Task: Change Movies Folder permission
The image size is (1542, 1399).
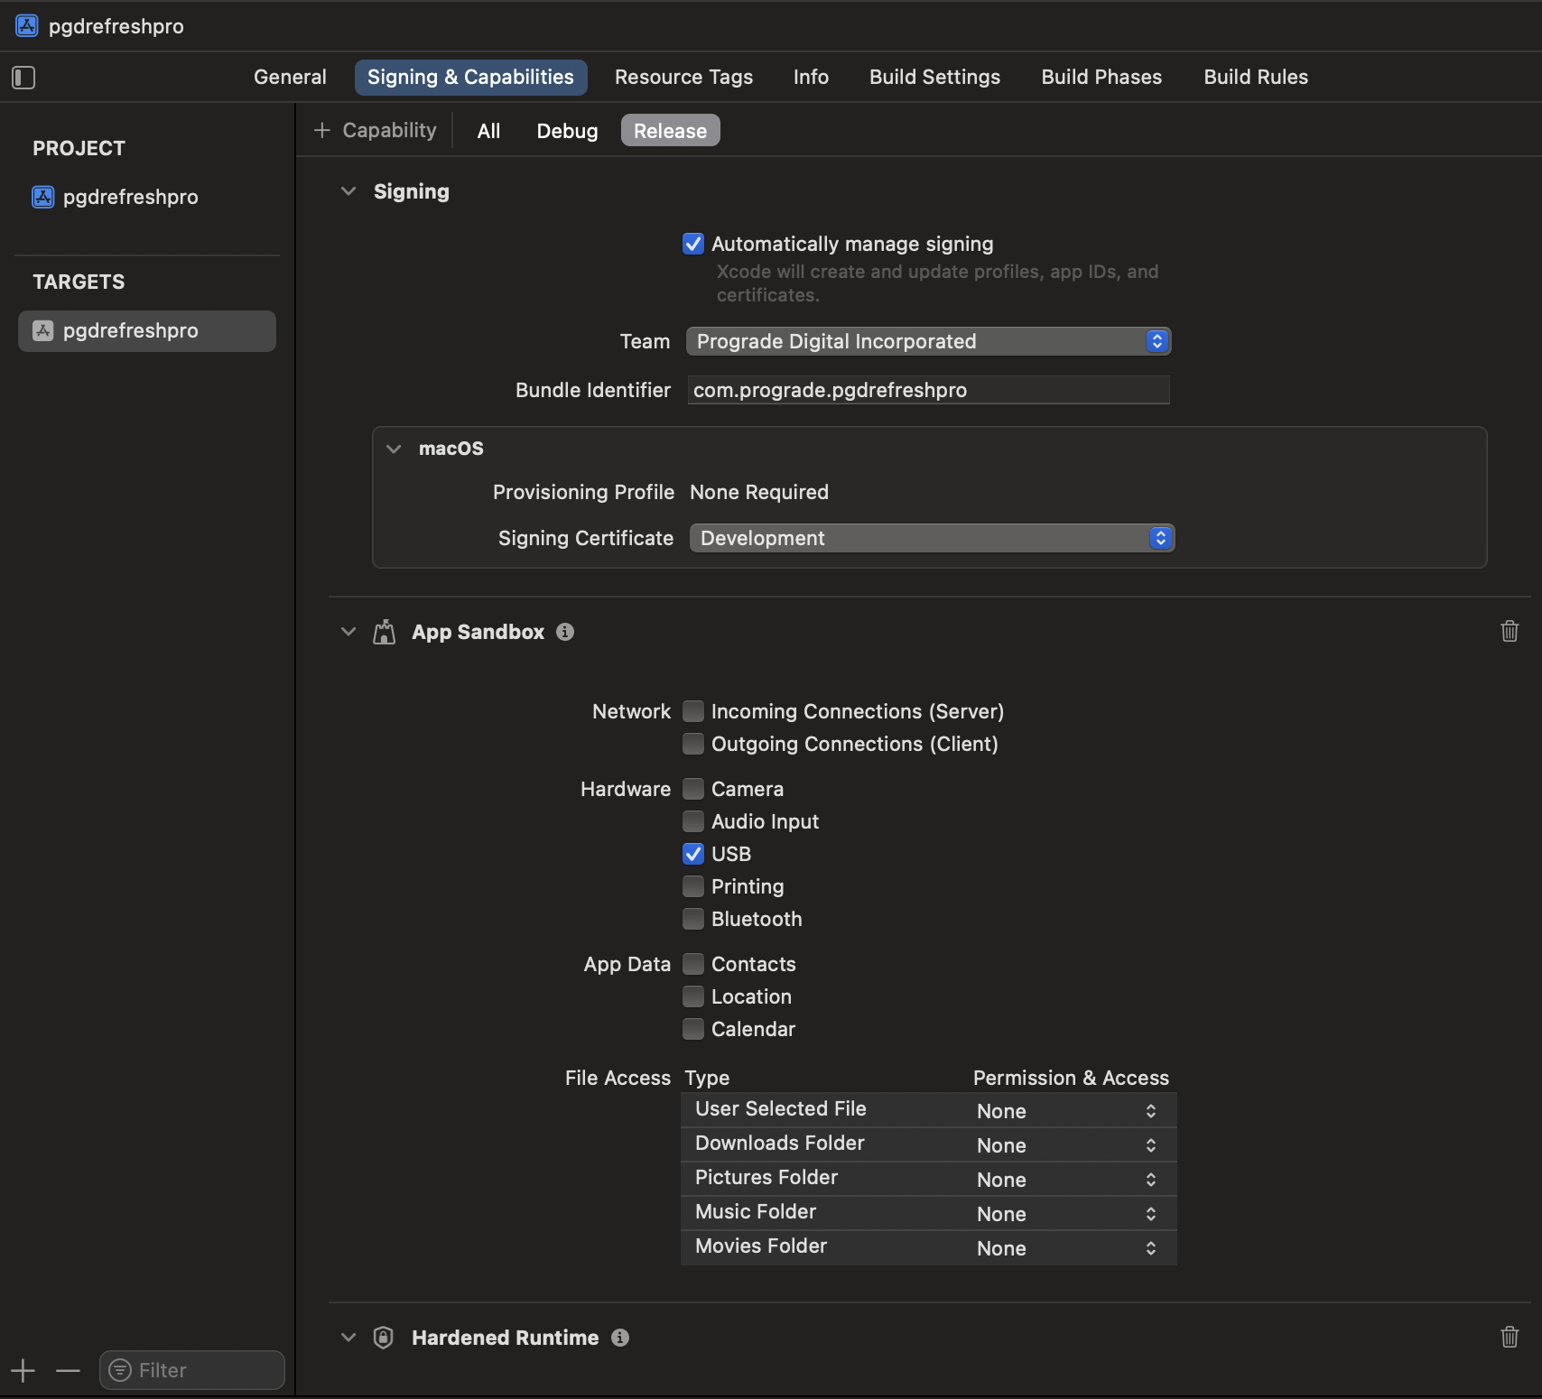Action: (x=1066, y=1248)
